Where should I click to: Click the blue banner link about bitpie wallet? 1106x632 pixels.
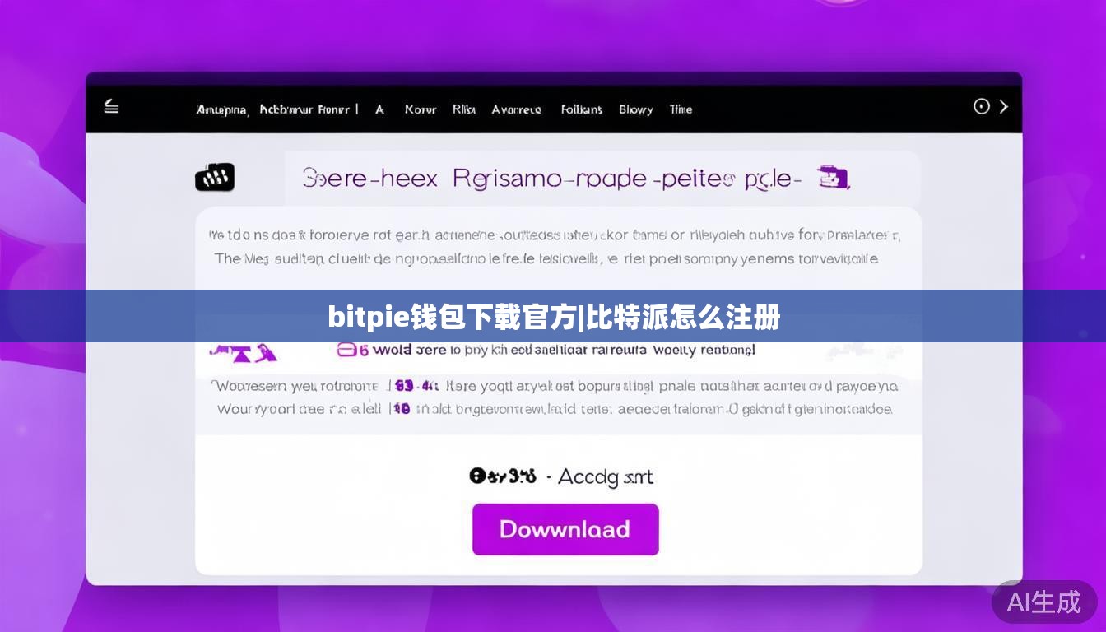[x=553, y=315]
